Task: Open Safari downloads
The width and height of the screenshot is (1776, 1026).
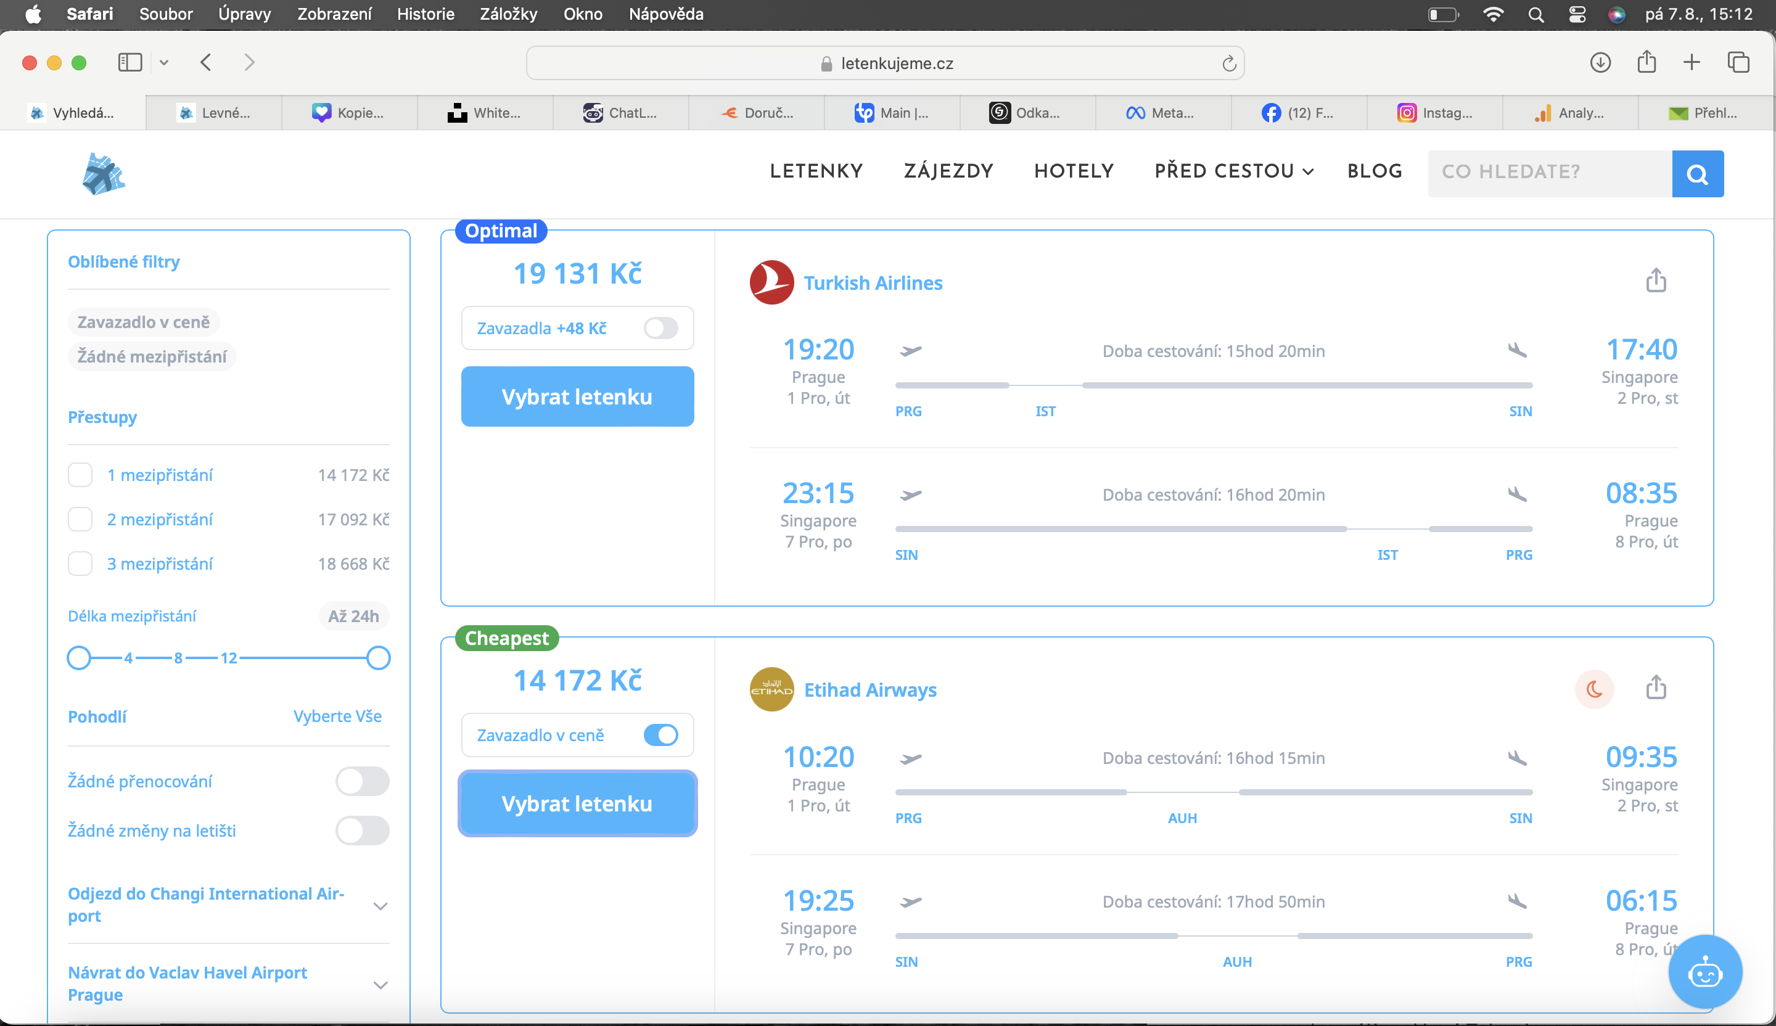Action: click(x=1600, y=63)
